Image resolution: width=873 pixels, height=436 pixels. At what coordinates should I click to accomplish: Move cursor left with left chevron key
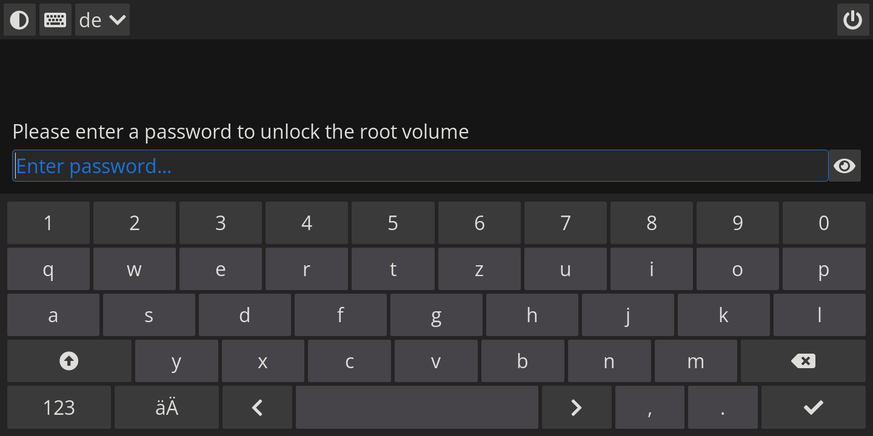click(x=257, y=408)
